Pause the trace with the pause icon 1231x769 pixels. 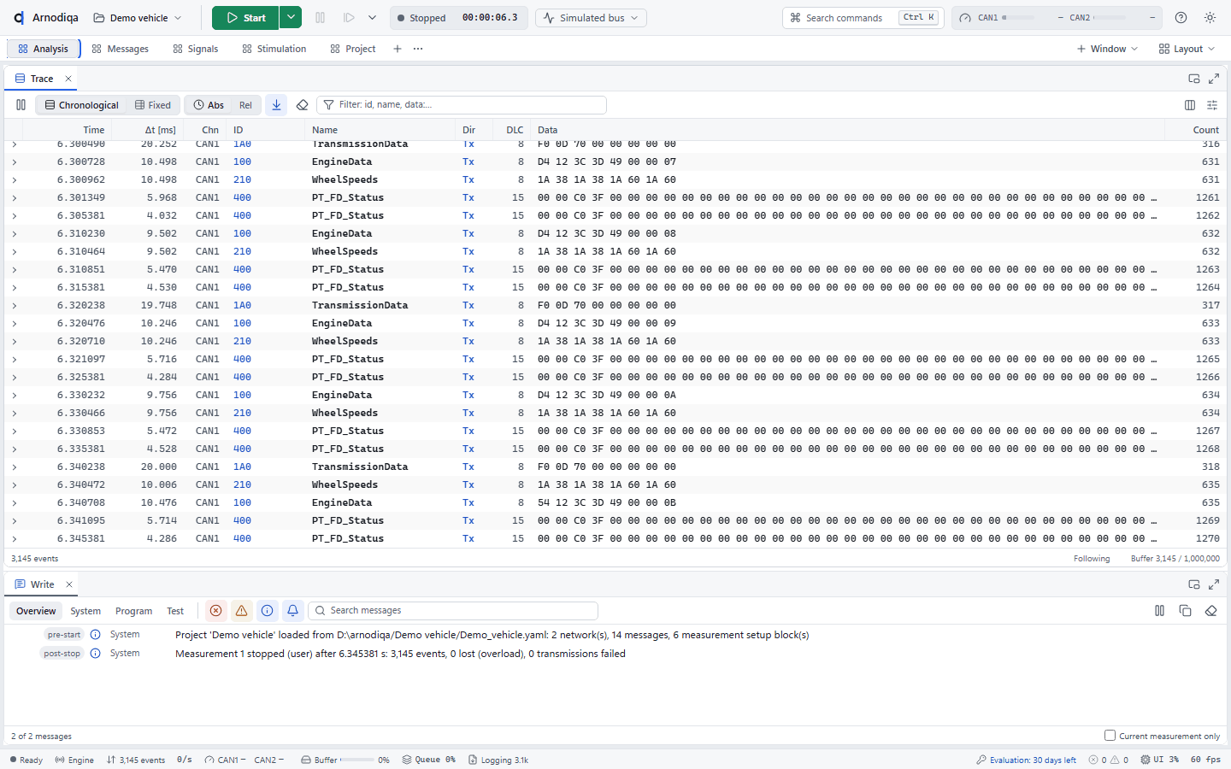(21, 105)
